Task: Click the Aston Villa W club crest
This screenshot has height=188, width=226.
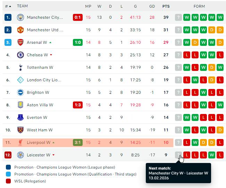Action: 20,105
